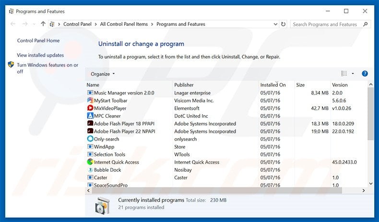Click the WindApp program icon
This screenshot has height=222, width=379.
(x=90, y=147)
